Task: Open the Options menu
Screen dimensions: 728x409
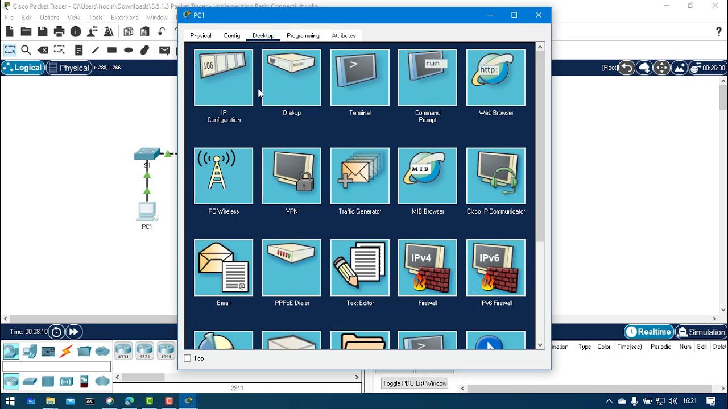Action: 49,18
